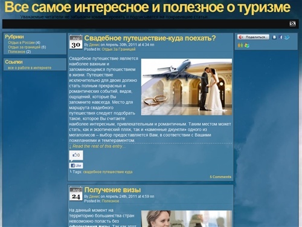Open Полезное under visa post Posted In
Screen dimensions: 302x227
[111, 201]
